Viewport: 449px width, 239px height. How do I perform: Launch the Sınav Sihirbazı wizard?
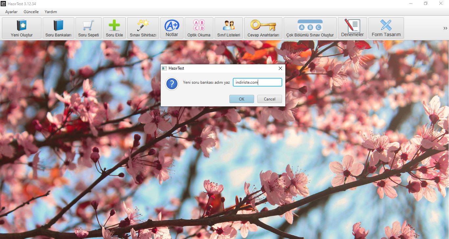tap(143, 28)
